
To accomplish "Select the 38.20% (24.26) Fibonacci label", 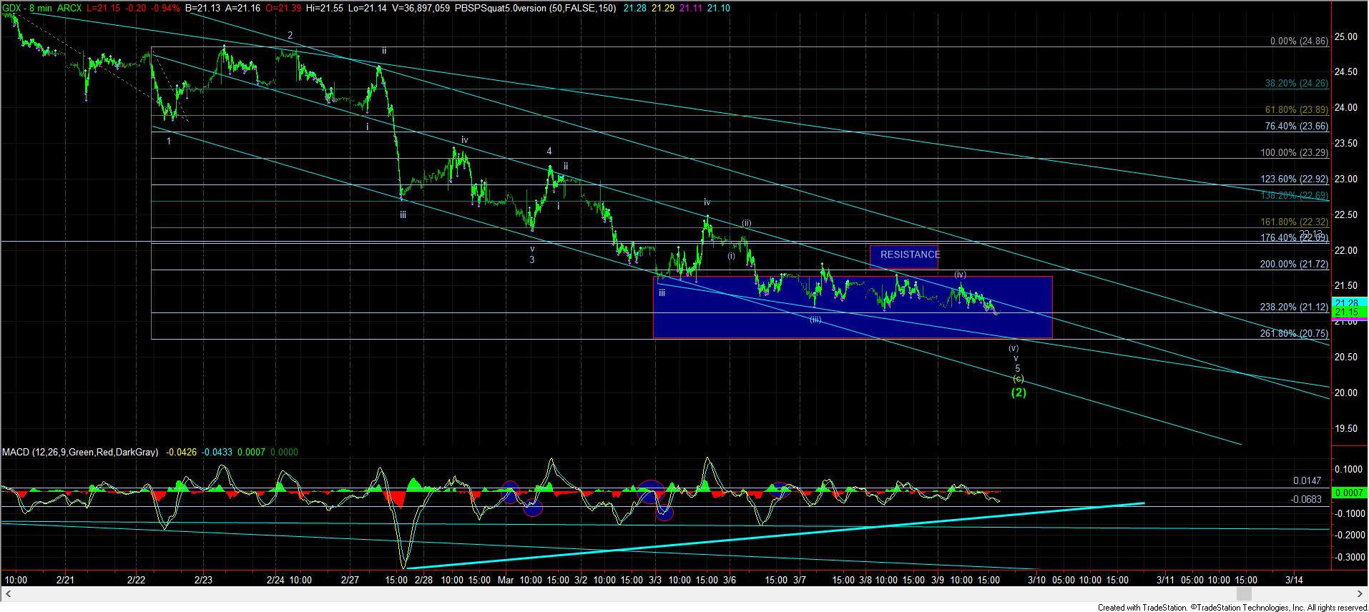I will pyautogui.click(x=1297, y=83).
